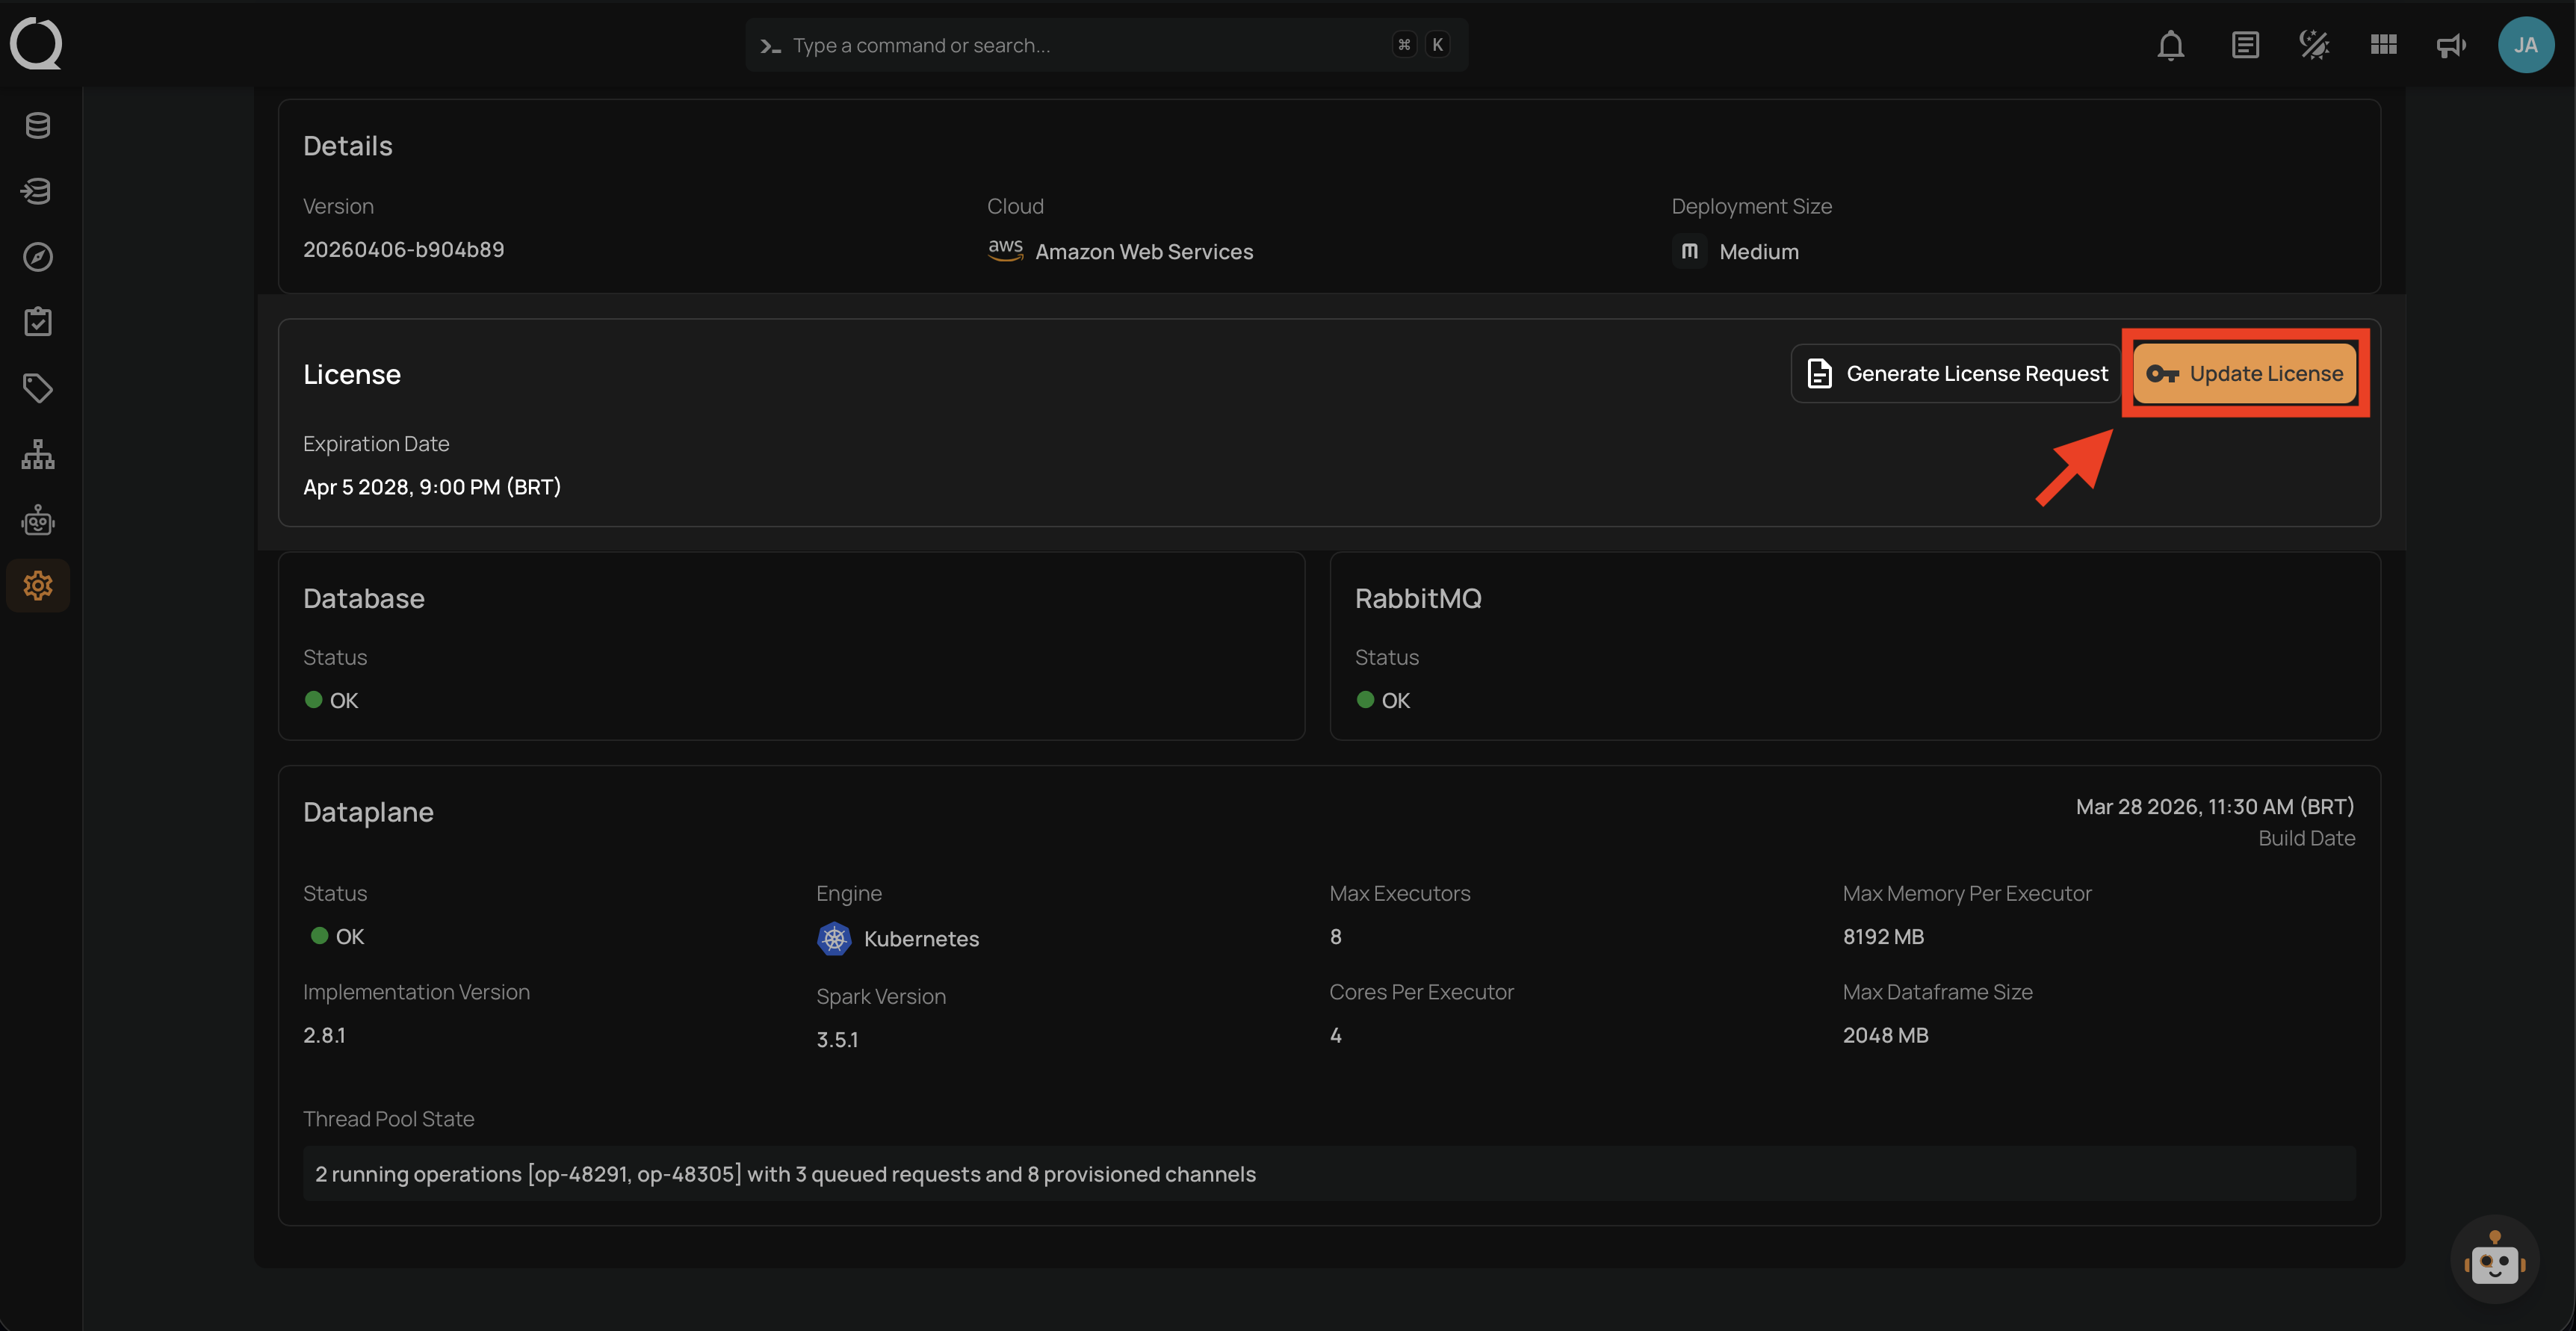Click the K shortcut key badge
The width and height of the screenshot is (2576, 1331).
point(1438,45)
